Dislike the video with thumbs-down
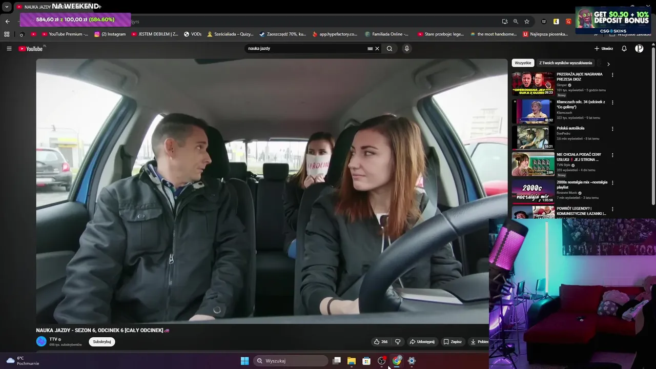The height and width of the screenshot is (369, 656). point(398,342)
